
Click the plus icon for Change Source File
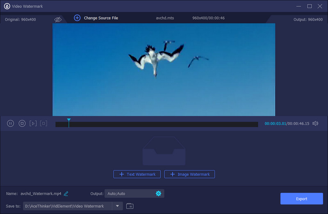[77, 18]
